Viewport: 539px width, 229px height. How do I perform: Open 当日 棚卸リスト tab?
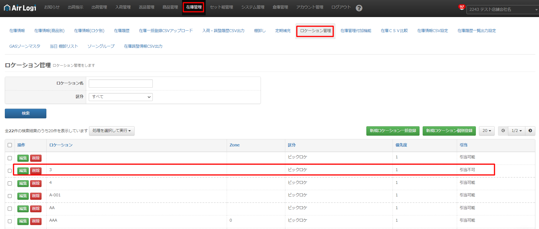pyautogui.click(x=64, y=46)
